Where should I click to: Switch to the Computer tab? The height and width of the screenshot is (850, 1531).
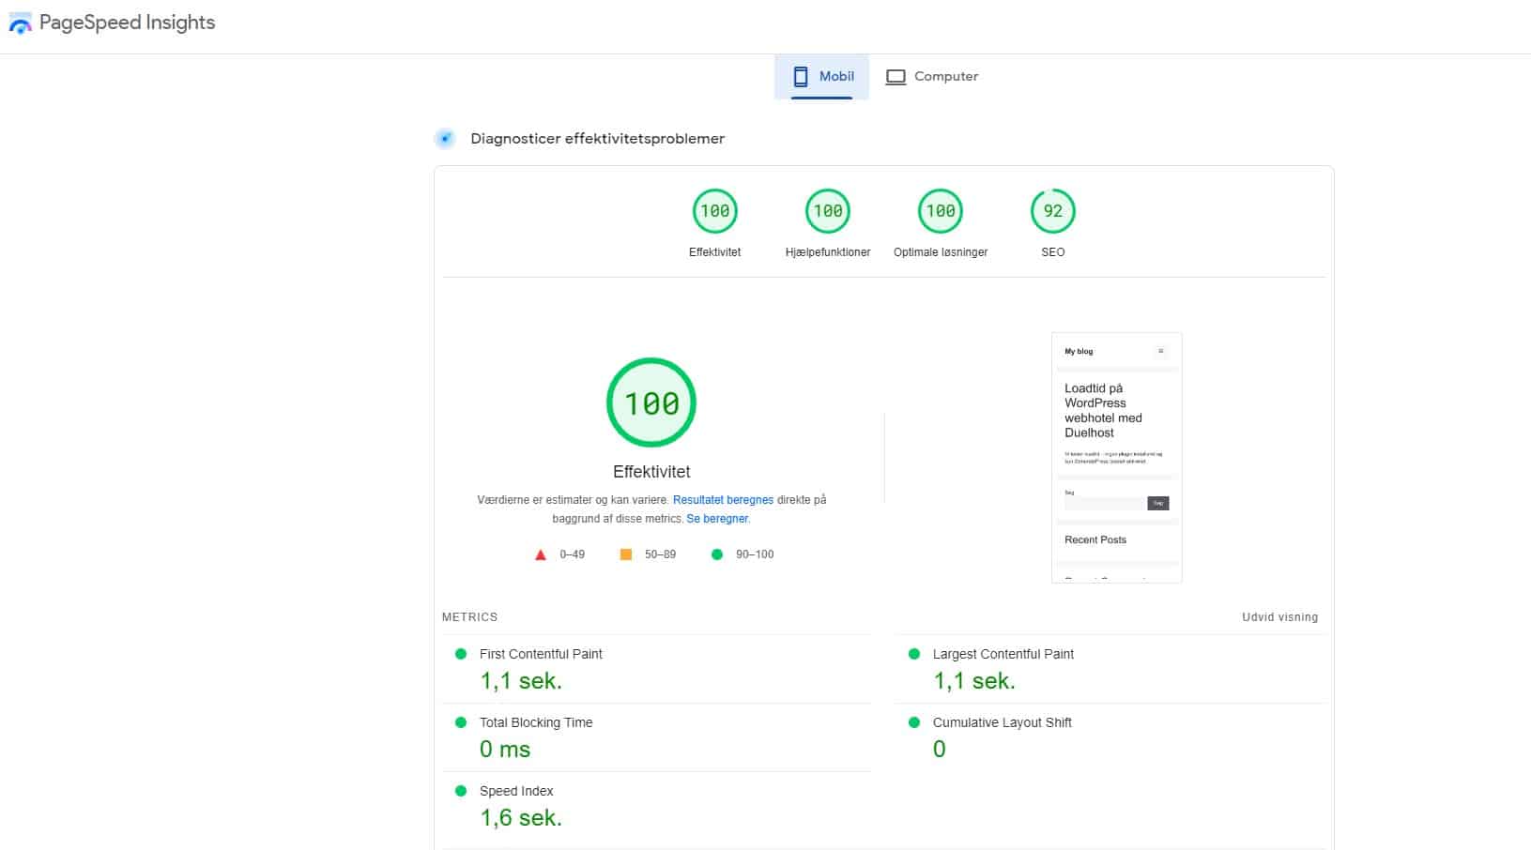[932, 77]
